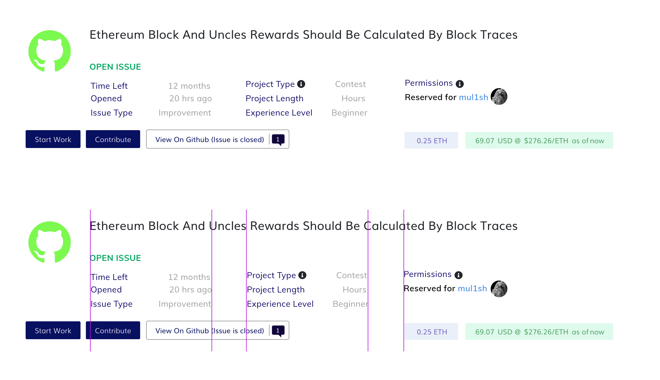660x380 pixels.
Task: Click the comment bubble badge on bottom card
Action: [x=278, y=330]
